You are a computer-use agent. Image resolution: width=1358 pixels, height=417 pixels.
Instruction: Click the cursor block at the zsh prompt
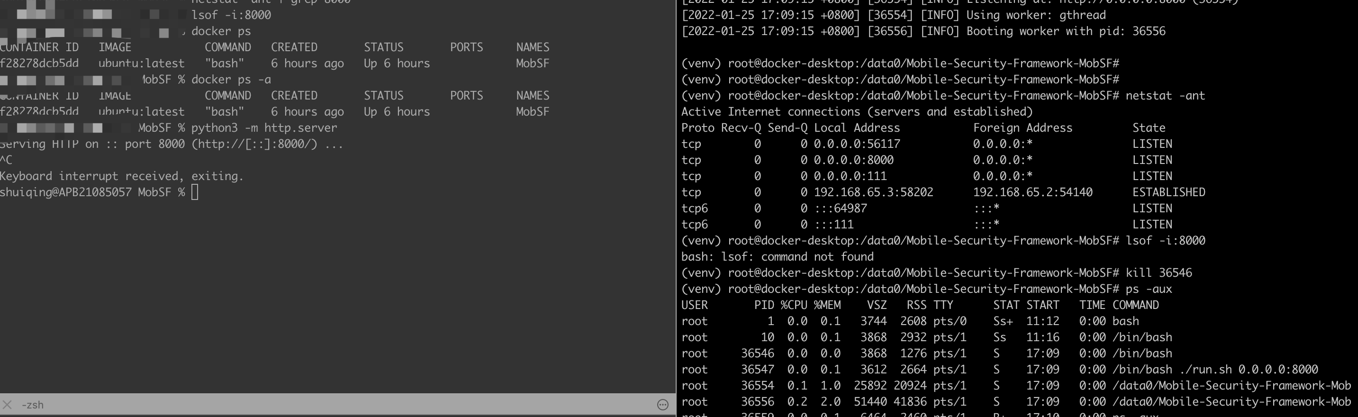click(195, 192)
